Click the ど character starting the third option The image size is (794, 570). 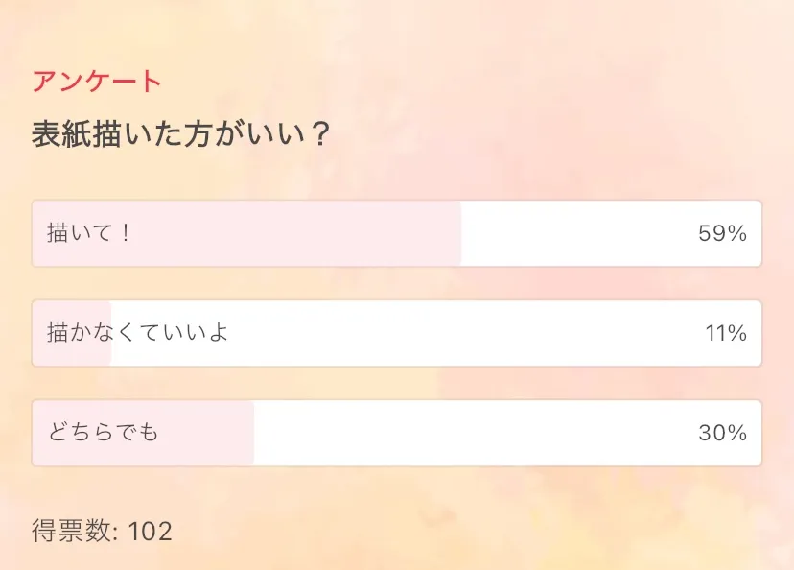(x=58, y=433)
